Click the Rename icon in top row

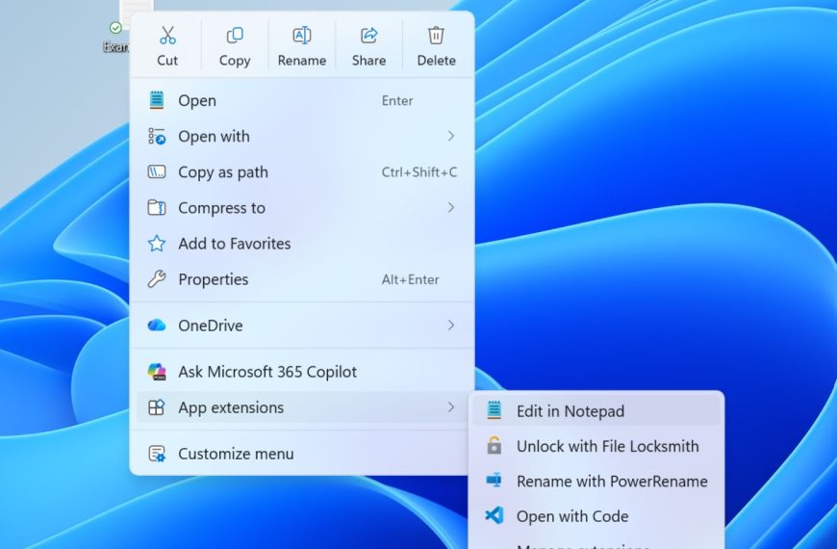(302, 36)
